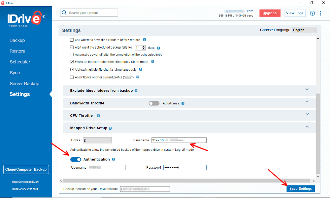The height and width of the screenshot is (198, 330).
Task: Go to Restore in sidebar
Action: coord(17,51)
